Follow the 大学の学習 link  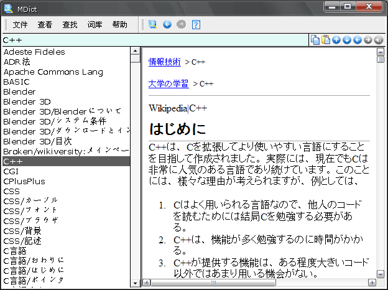coord(169,83)
